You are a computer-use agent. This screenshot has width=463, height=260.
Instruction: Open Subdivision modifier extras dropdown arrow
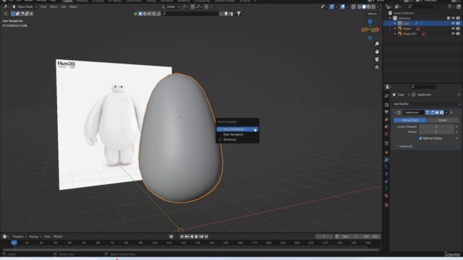[x=446, y=113]
